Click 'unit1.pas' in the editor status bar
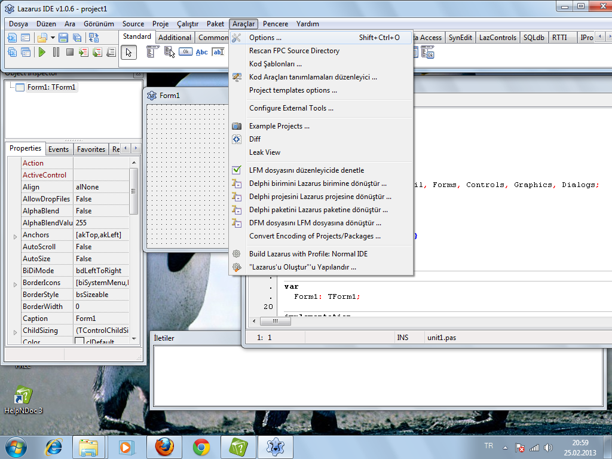Viewport: 612px width, 459px height. [x=442, y=338]
